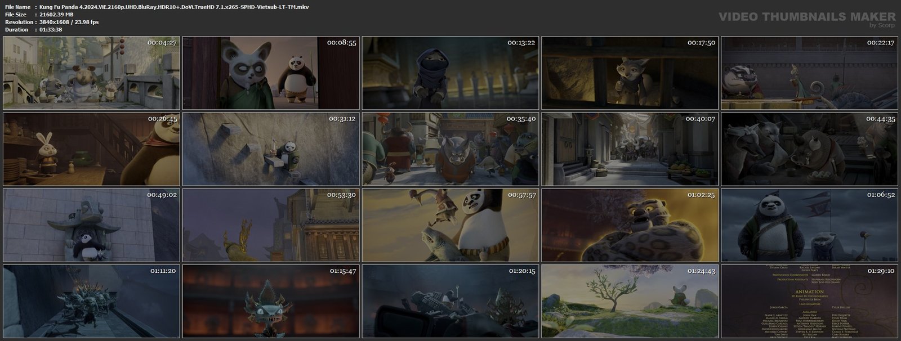Click the resolution value 3840x1608 / 23.98 fps
The image size is (901, 341).
coord(69,22)
